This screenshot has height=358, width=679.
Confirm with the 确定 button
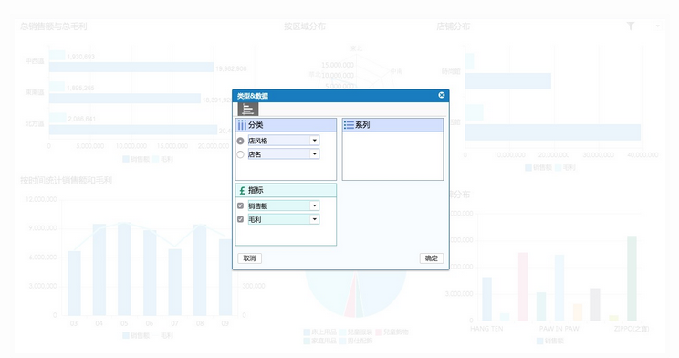coord(432,258)
